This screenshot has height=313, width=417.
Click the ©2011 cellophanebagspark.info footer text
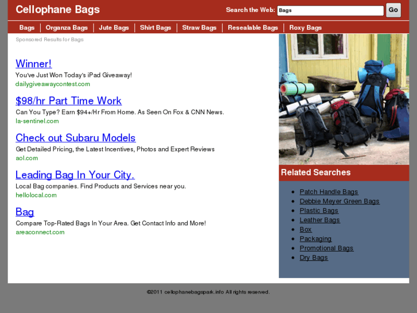click(x=208, y=292)
